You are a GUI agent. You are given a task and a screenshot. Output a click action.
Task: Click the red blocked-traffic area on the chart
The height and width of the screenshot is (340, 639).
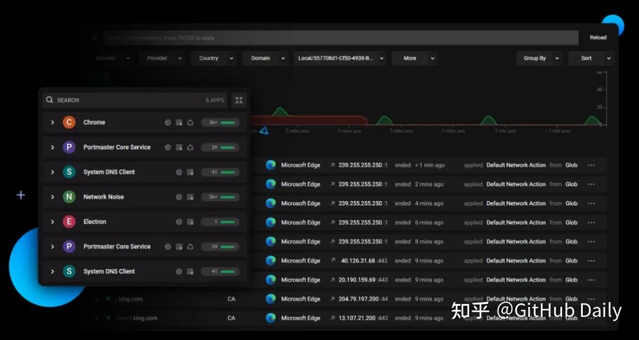pyautogui.click(x=308, y=121)
